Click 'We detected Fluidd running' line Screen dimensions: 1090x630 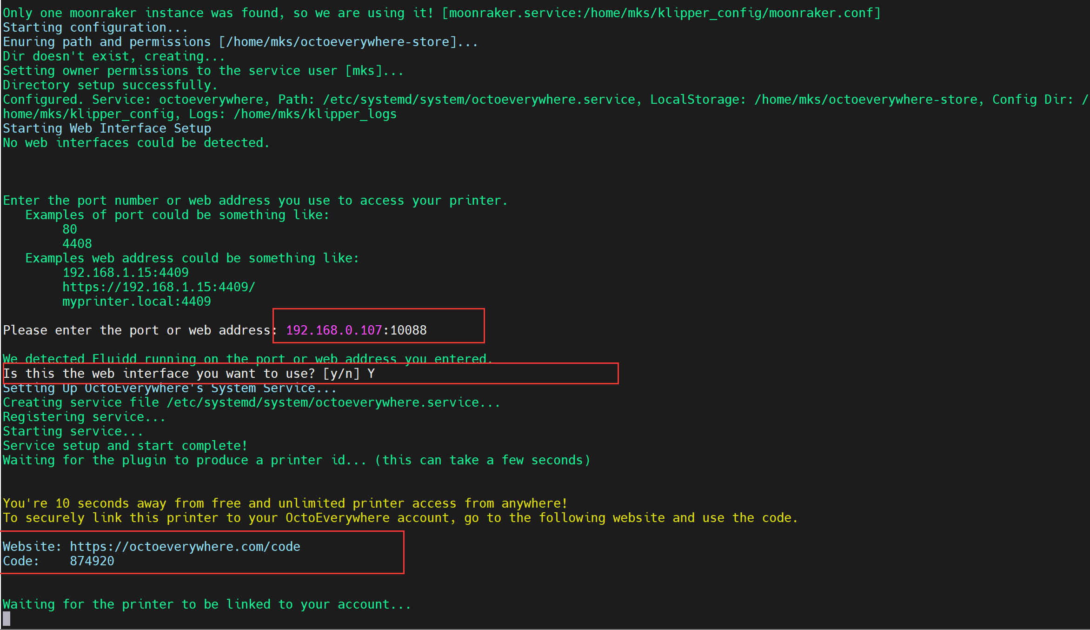tap(248, 359)
